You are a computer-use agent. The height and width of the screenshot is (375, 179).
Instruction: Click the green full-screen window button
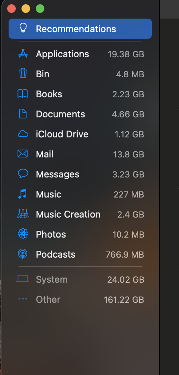click(x=40, y=9)
